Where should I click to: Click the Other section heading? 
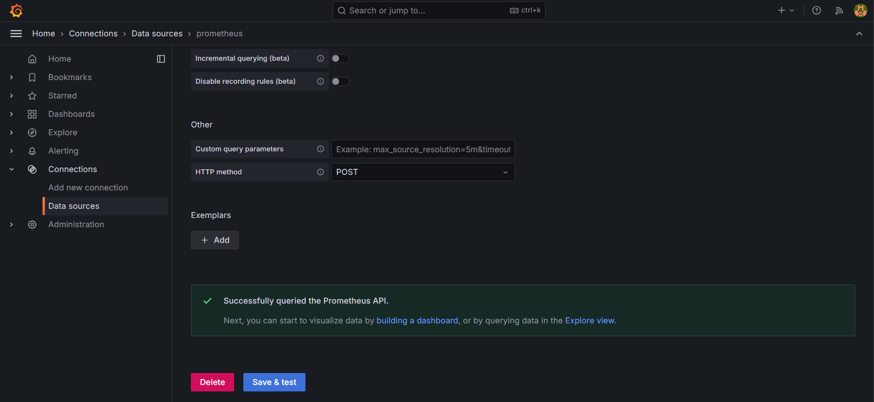point(201,125)
